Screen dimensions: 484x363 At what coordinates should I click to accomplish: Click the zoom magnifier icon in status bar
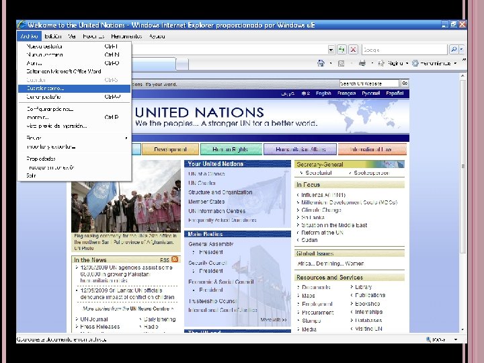428,339
